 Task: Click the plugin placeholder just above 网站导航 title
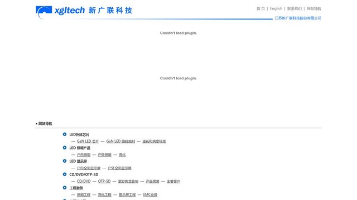point(178,78)
